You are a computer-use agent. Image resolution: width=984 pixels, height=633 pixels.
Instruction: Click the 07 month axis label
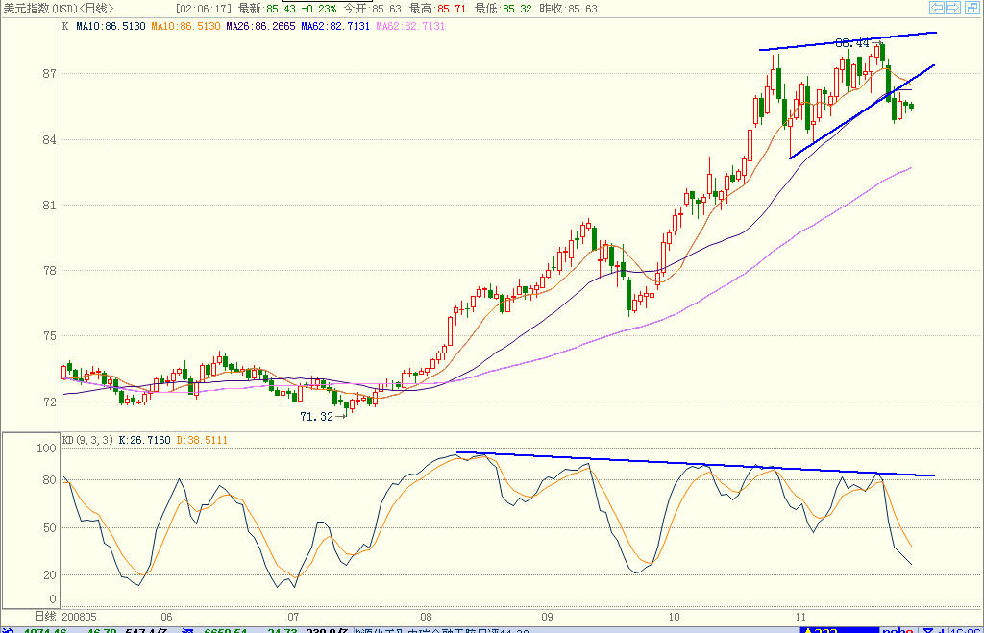[293, 617]
